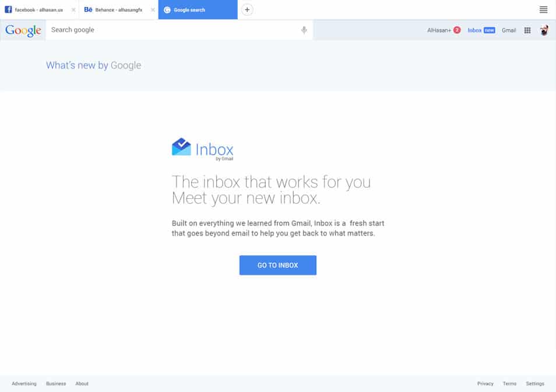The width and height of the screenshot is (556, 392).
Task: Open the browser hamburger menu
Action: pos(543,9)
